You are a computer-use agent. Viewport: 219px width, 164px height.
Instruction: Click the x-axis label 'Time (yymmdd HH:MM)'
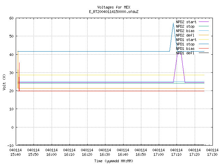(114, 161)
